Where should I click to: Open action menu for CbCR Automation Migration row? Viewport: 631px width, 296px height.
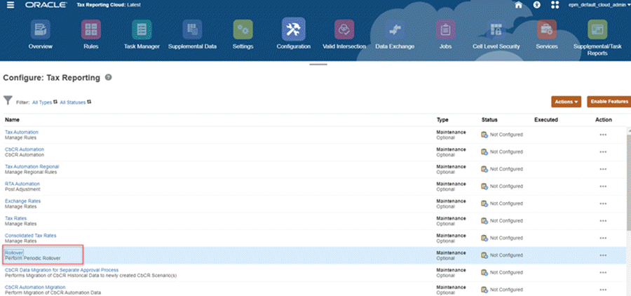pos(603,290)
